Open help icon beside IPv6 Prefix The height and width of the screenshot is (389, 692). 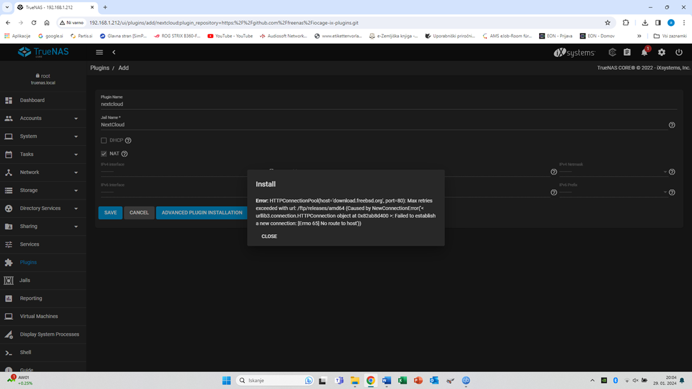(672, 192)
